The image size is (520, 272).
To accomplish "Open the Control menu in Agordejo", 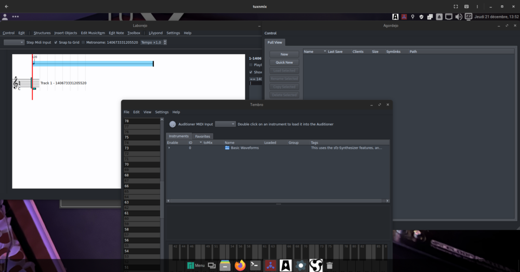I will point(270,33).
